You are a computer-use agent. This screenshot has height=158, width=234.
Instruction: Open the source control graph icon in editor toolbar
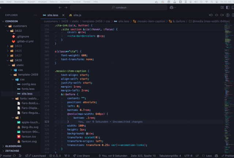(x=227, y=15)
